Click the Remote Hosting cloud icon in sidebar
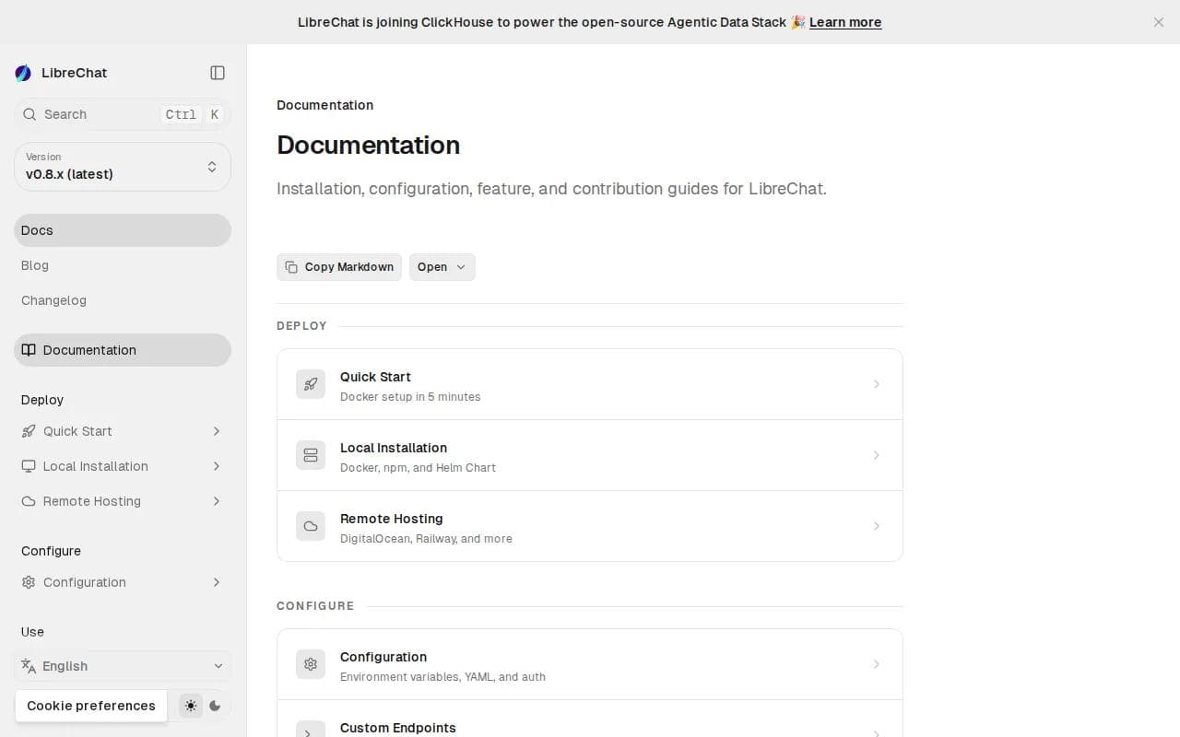 [x=29, y=501]
